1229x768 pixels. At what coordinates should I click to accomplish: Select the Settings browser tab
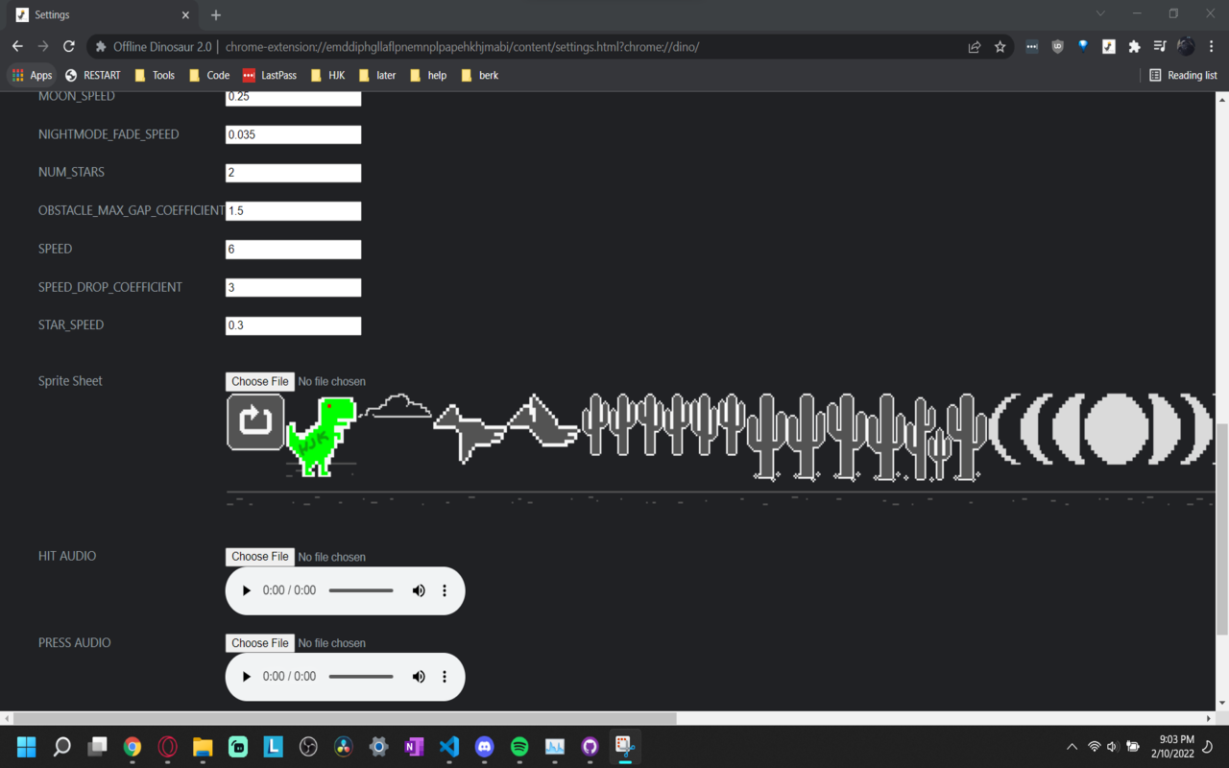102,15
